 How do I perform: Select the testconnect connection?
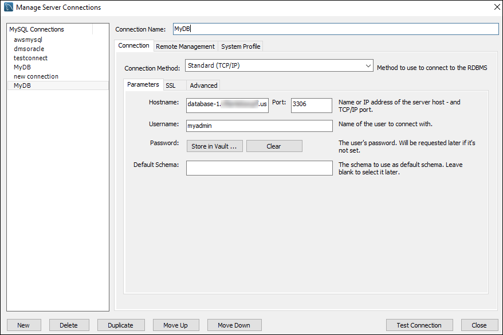point(30,57)
